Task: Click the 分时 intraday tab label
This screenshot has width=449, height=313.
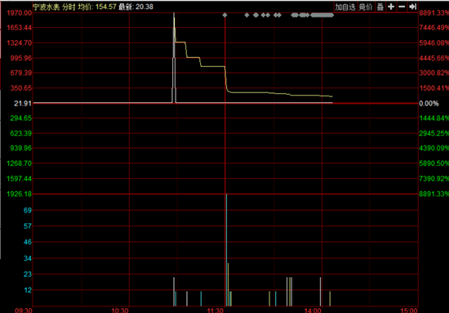Action: click(x=69, y=7)
